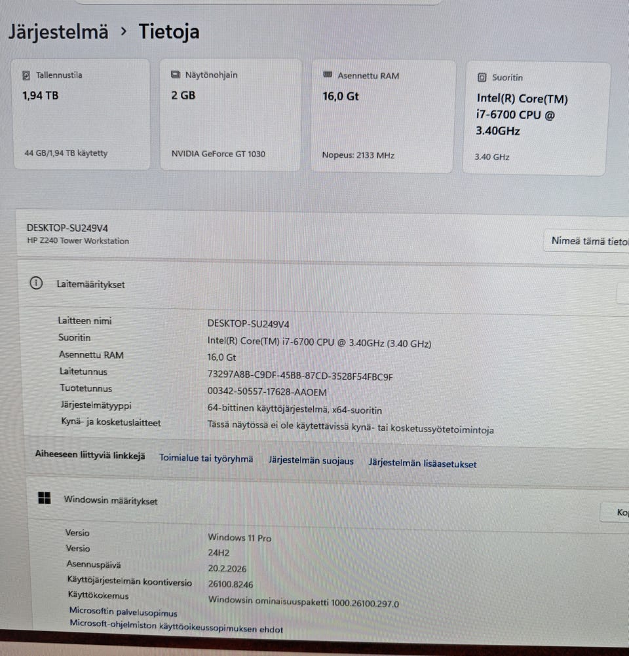Select the Suoritin value in device specs
The height and width of the screenshot is (656, 629).
319,342
